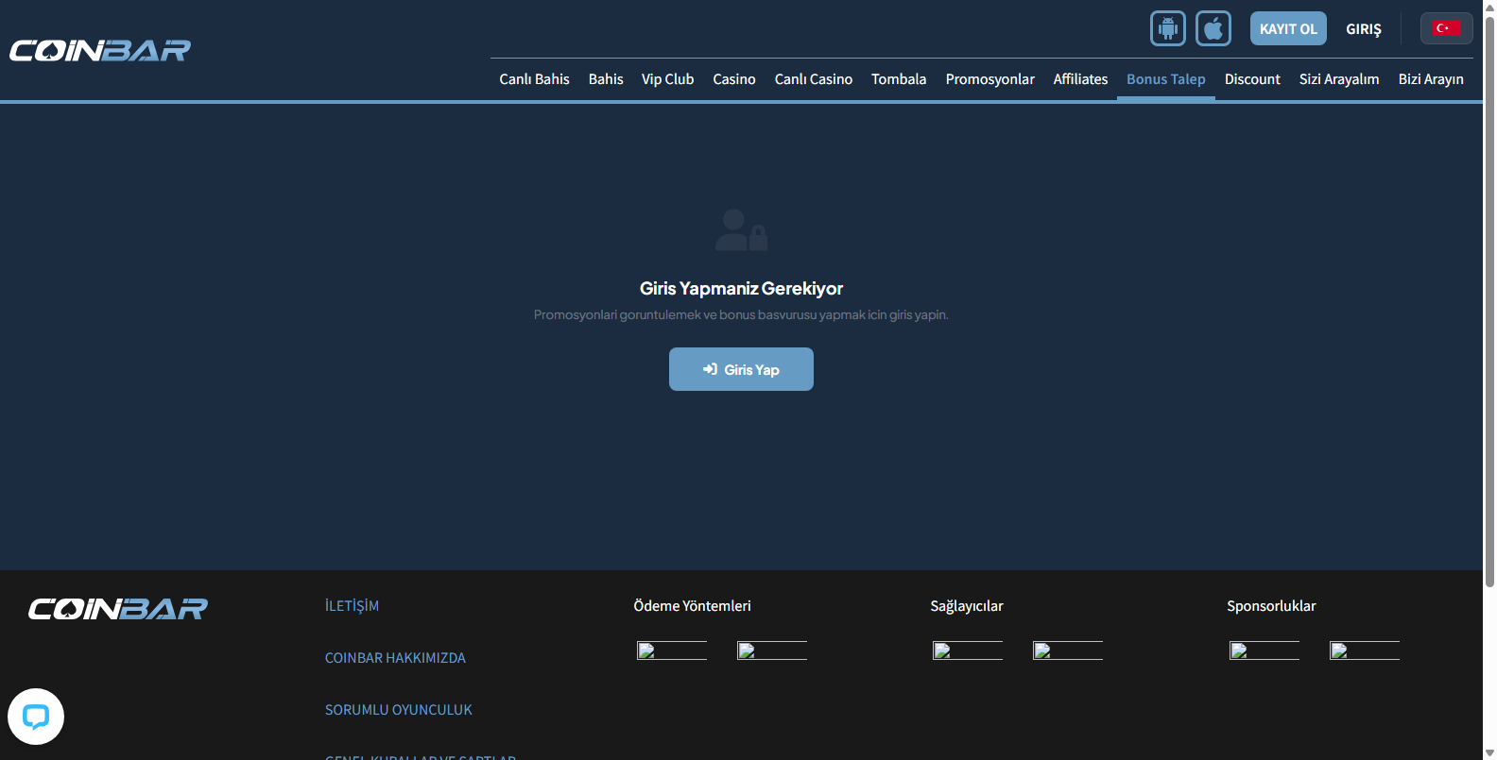
Task: Click the second Sağlayıcılar image
Action: tap(1068, 650)
